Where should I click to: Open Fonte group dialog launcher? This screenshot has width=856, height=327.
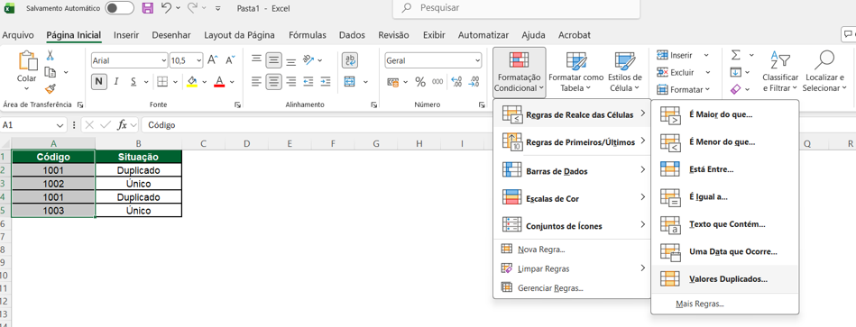pos(237,104)
